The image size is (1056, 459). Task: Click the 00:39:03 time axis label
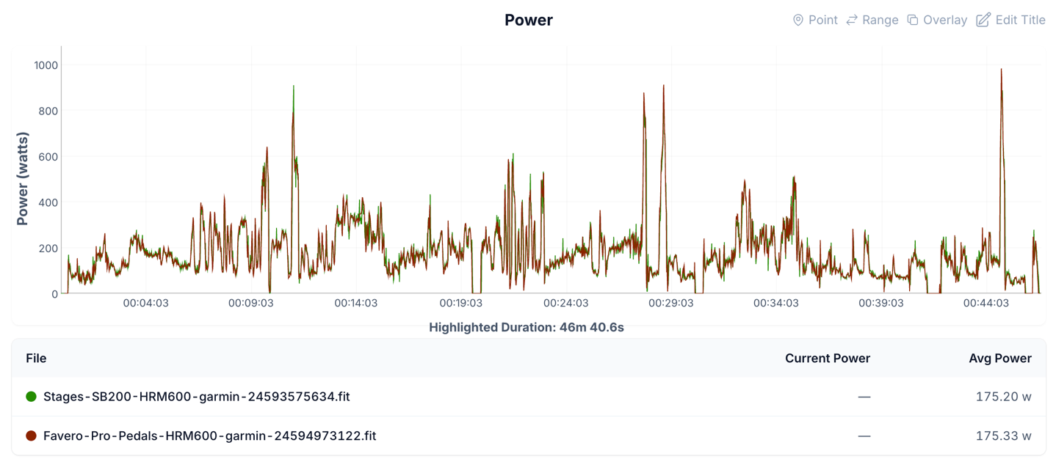point(881,303)
